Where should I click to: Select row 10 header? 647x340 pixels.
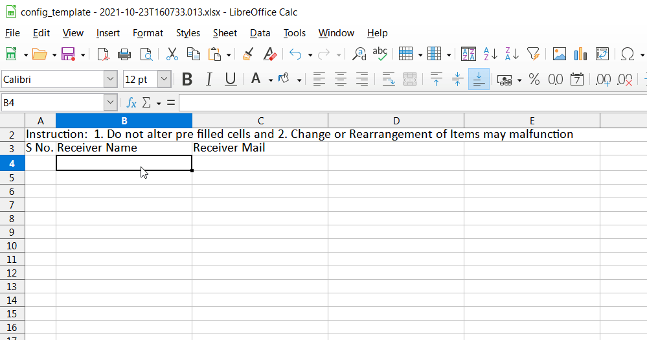[x=12, y=245]
